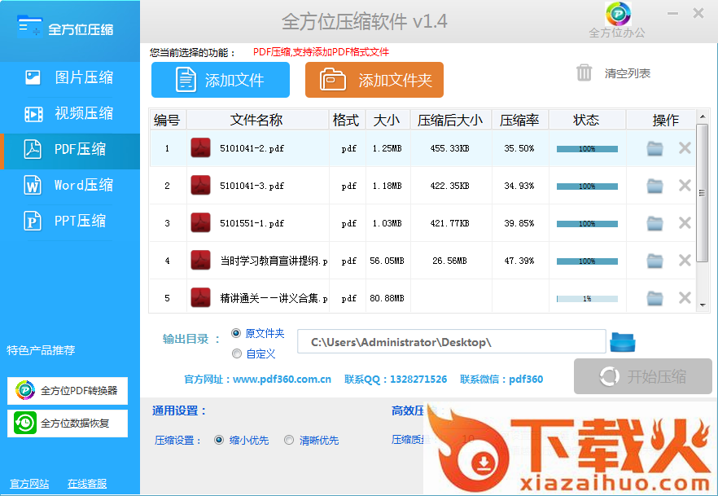Screen dimensions: 718x496
Task: Click size value 80.88MB
Action: (387, 299)
